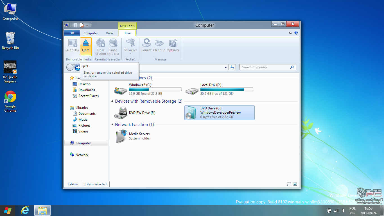
Task: Select Network in the navigation pane
Action: point(82,155)
